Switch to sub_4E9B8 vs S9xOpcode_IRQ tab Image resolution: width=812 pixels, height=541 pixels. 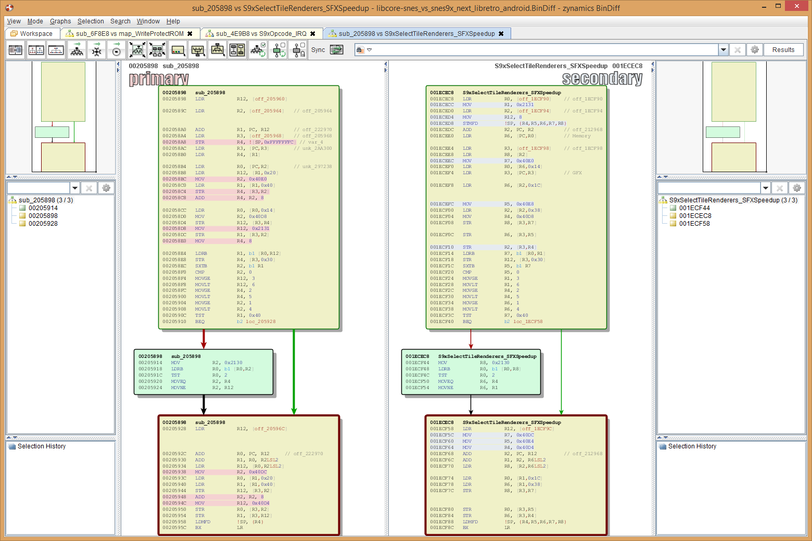261,34
